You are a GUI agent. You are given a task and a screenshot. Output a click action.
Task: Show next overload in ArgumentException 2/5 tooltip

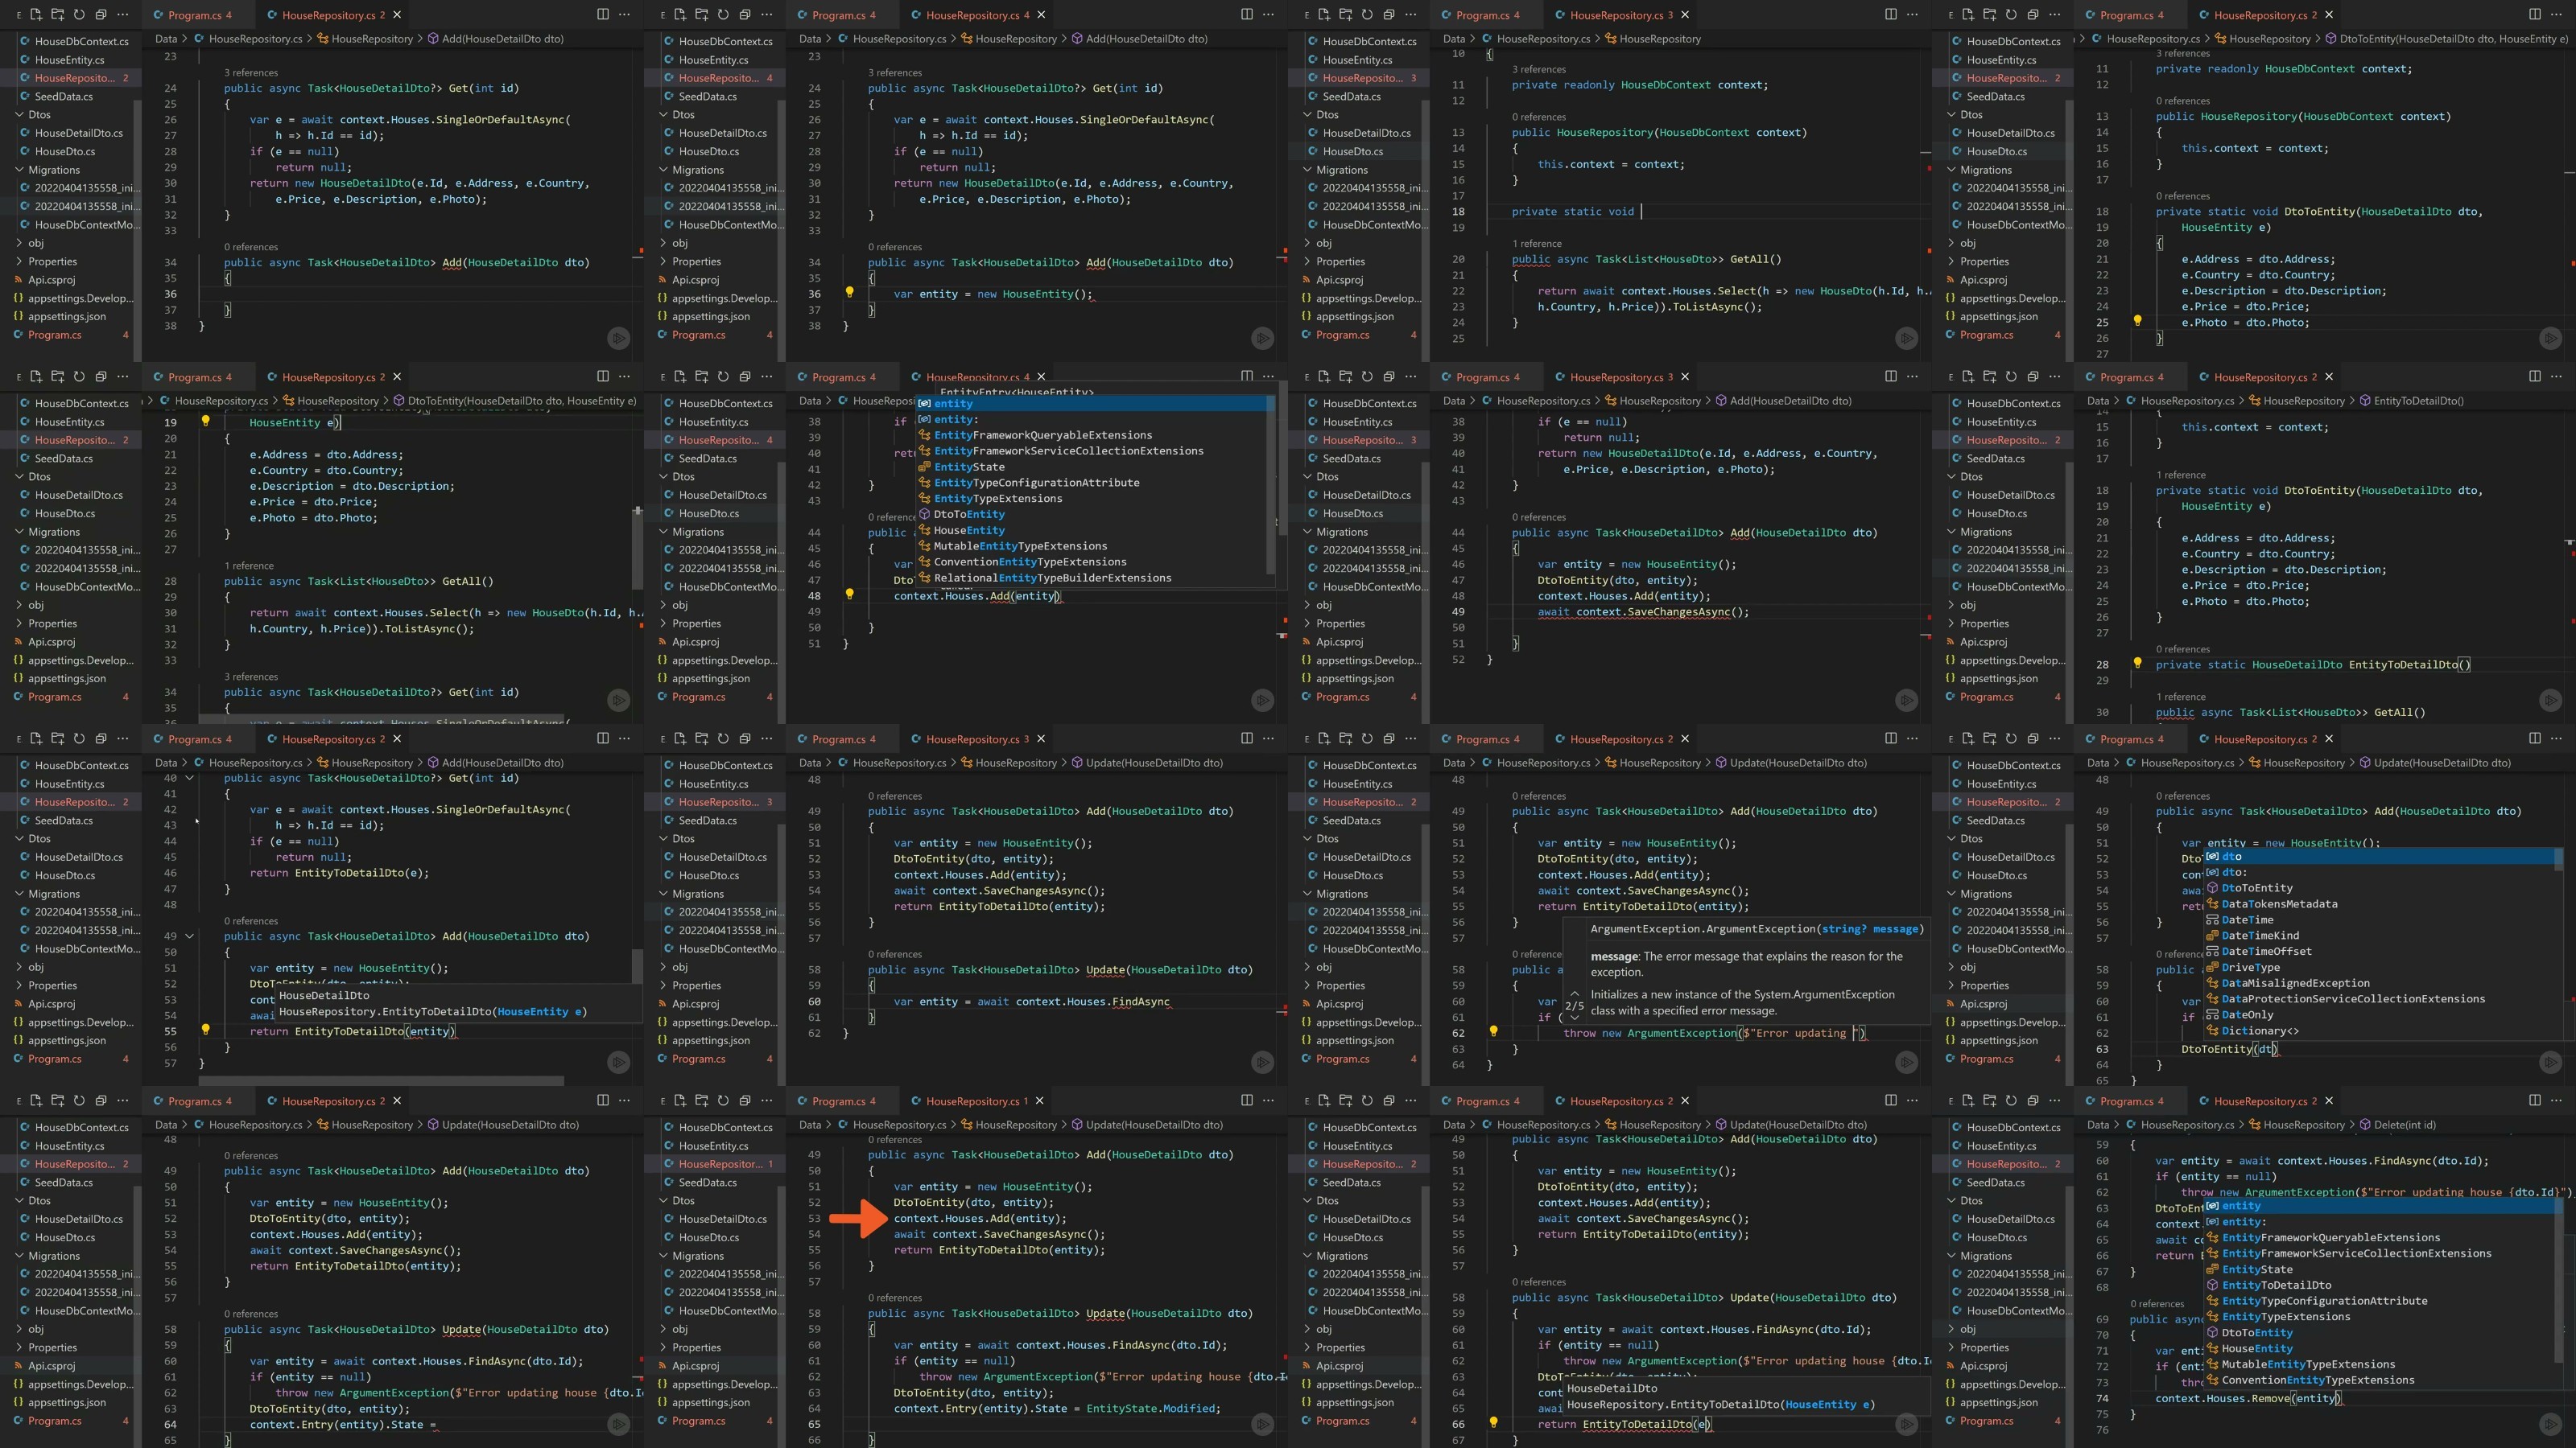pos(1574,1018)
